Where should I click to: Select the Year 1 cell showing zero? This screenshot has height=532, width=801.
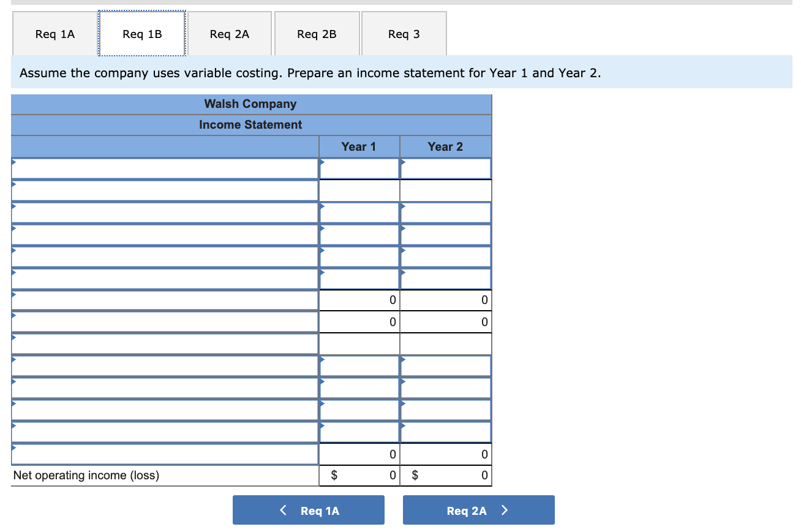358,300
